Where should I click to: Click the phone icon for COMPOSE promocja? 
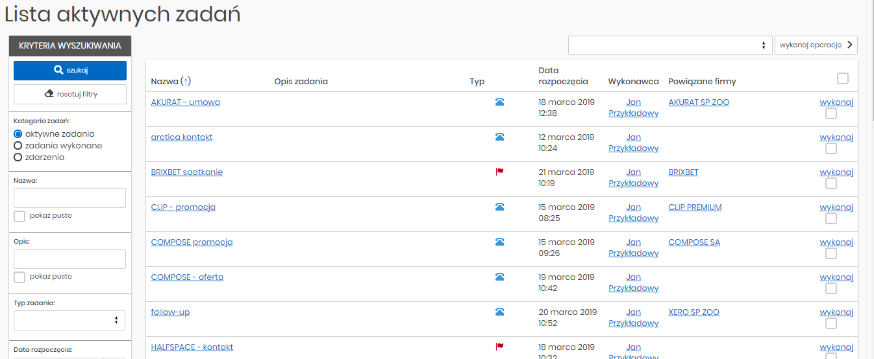[x=499, y=242]
